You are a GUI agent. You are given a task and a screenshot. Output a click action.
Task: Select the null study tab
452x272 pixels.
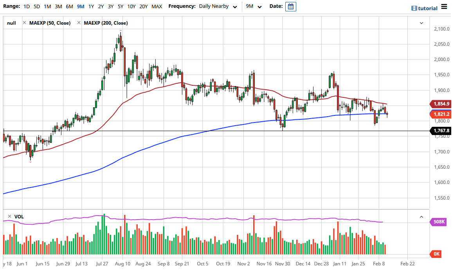(11, 23)
